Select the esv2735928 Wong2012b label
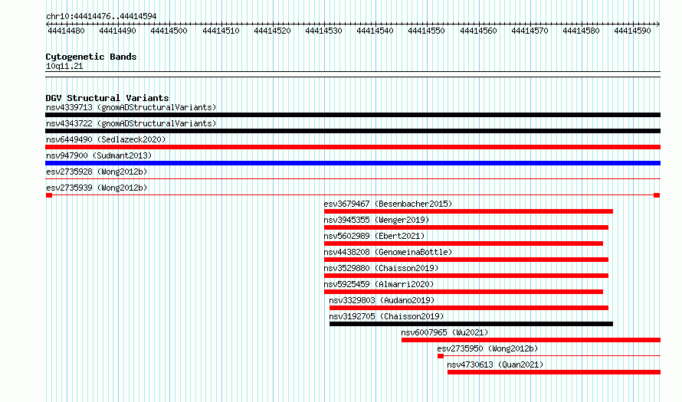This screenshot has width=682, height=402. (97, 172)
